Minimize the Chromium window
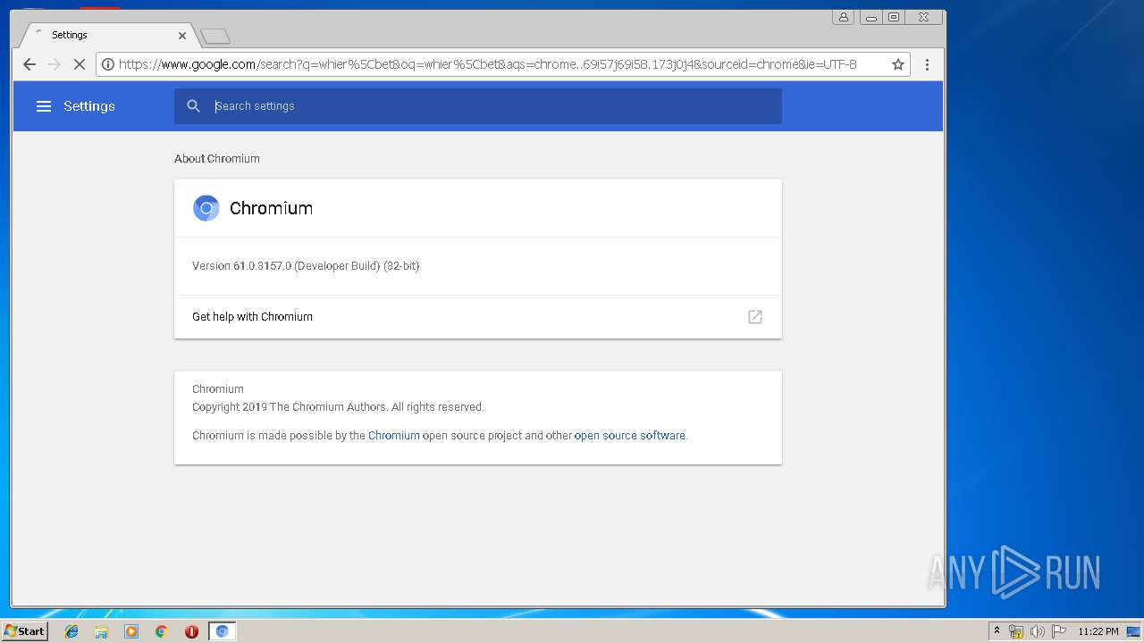This screenshot has height=643, width=1144. tap(871, 17)
